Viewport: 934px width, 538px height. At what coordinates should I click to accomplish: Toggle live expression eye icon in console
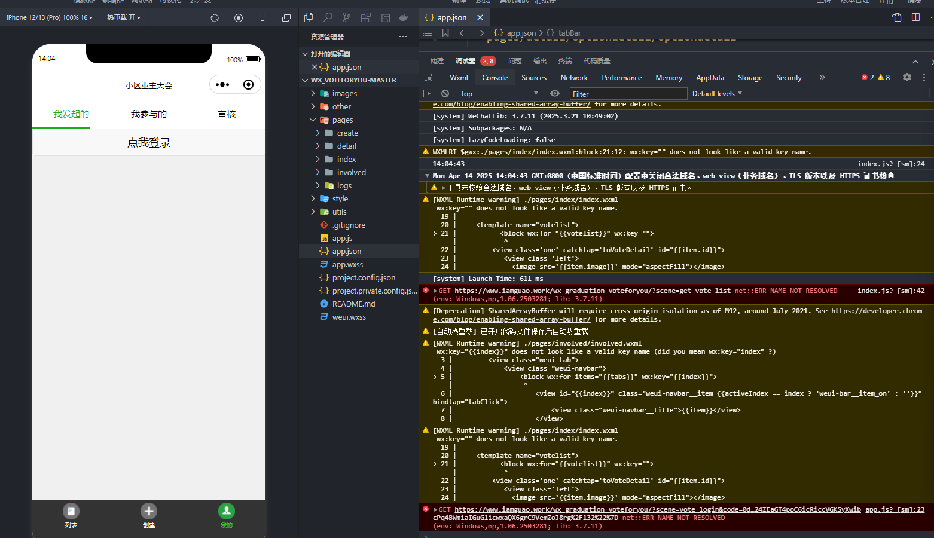tap(555, 93)
